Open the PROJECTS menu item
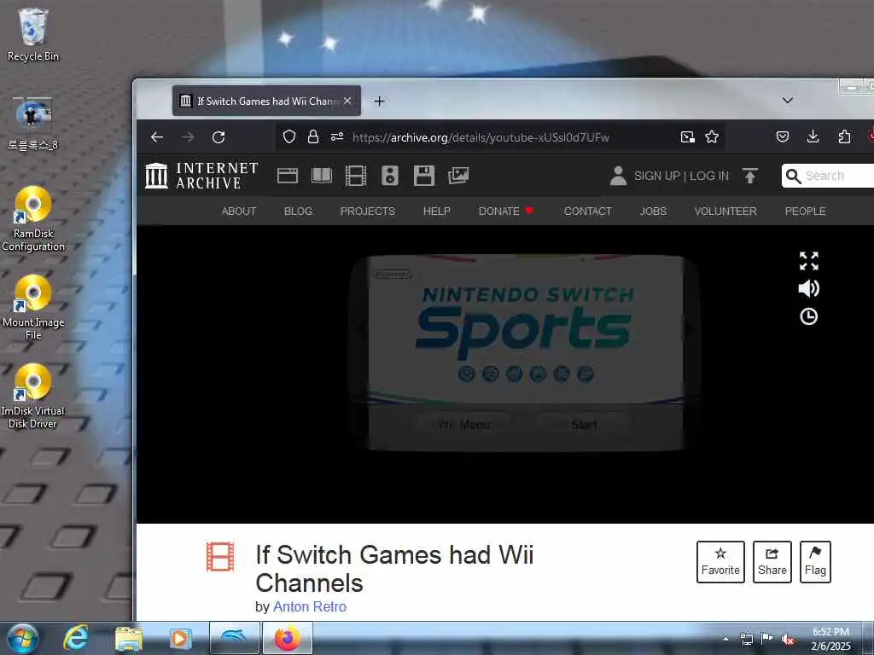This screenshot has height=655, width=874. click(x=367, y=212)
